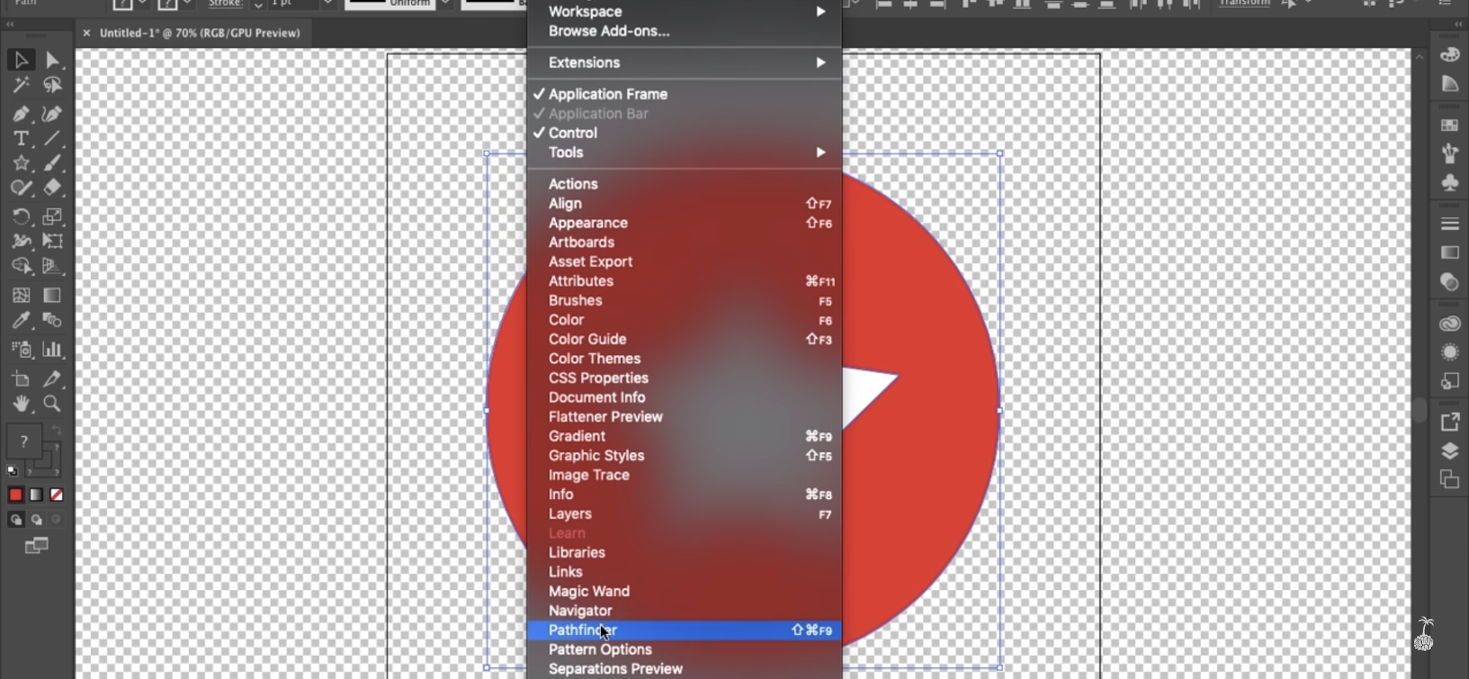The width and height of the screenshot is (1469, 679).
Task: Click the vertical scrollbar thumb on canvas
Action: click(1420, 410)
